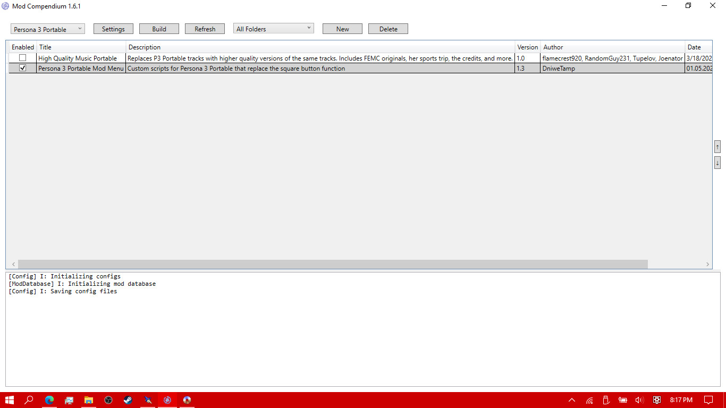Click the 8:17 PM clock
Image resolution: width=726 pixels, height=408 pixels.
(681, 400)
